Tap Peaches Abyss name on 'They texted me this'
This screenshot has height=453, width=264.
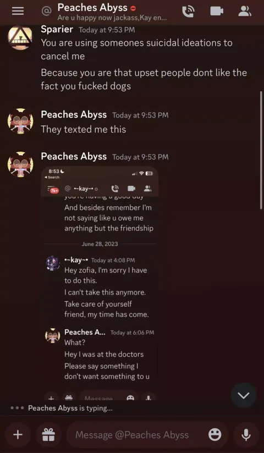click(74, 115)
